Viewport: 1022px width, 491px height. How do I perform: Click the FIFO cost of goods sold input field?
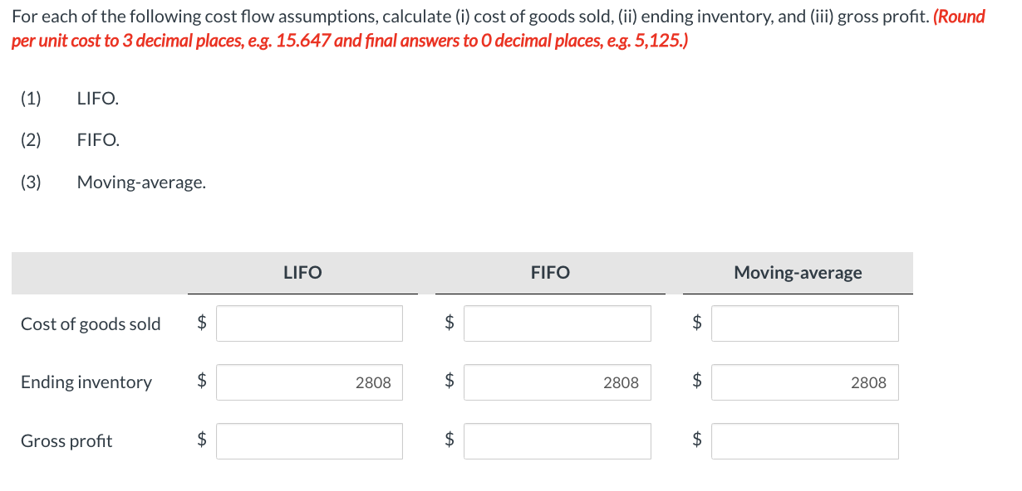click(557, 323)
